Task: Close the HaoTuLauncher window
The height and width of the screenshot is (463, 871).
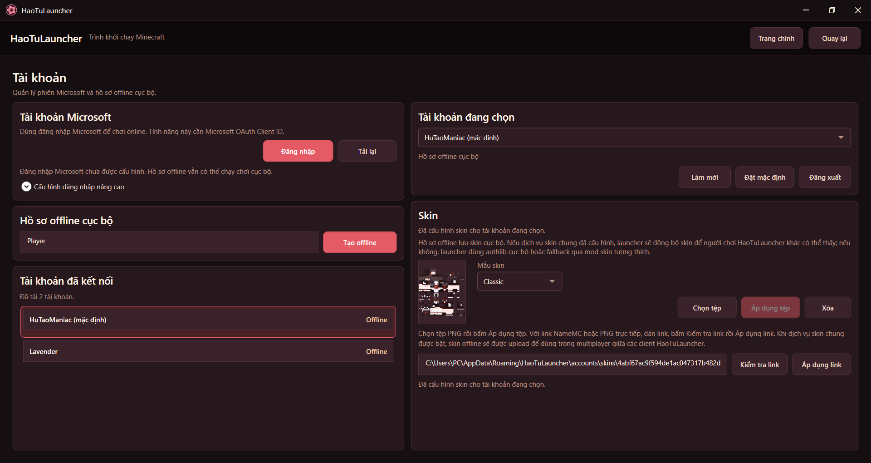Action: [x=858, y=10]
